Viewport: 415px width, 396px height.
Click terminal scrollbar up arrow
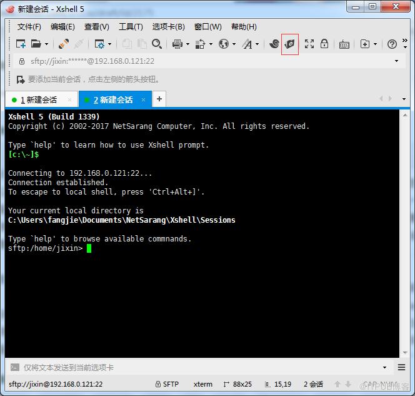(405, 115)
